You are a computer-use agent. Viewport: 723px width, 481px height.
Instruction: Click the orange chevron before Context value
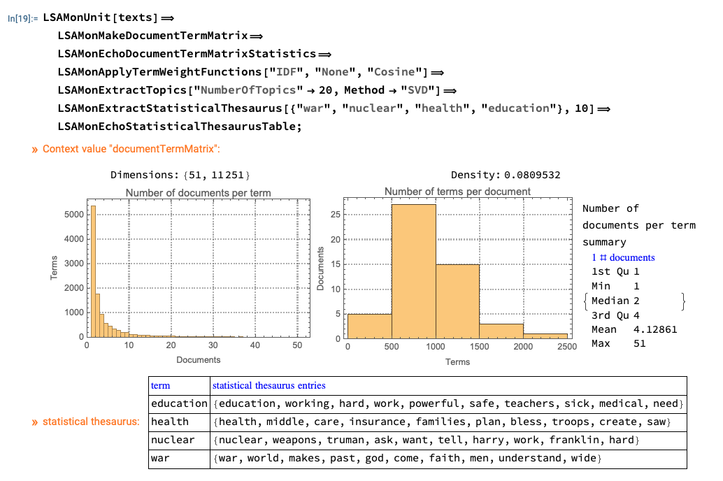34,149
